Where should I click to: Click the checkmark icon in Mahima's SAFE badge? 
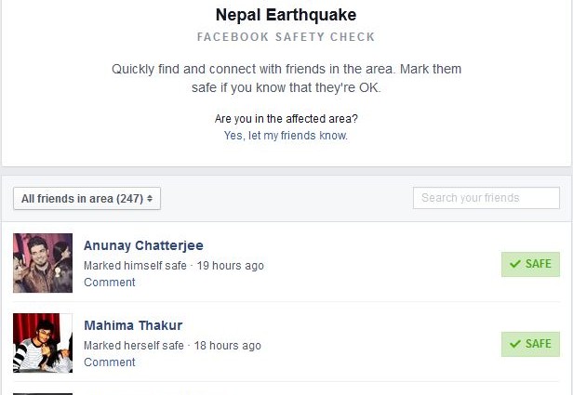pyautogui.click(x=513, y=344)
